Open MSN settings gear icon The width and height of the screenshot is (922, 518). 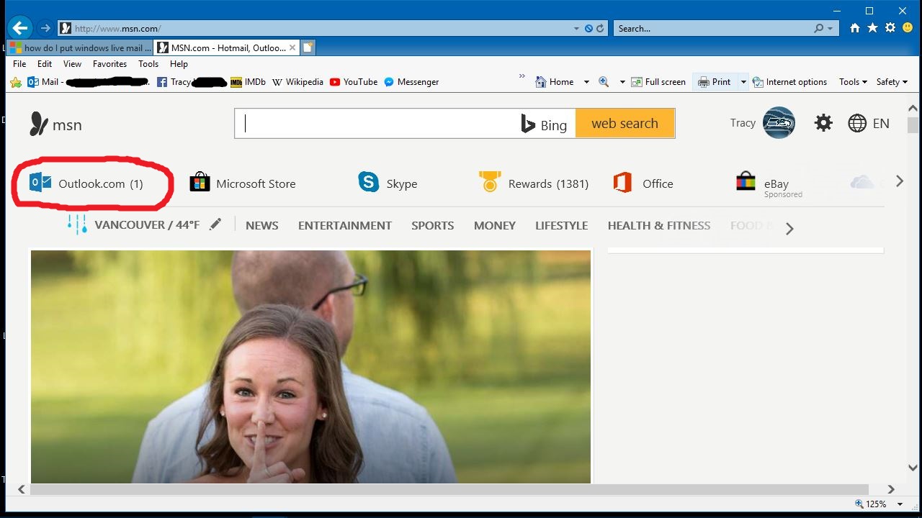pos(823,123)
